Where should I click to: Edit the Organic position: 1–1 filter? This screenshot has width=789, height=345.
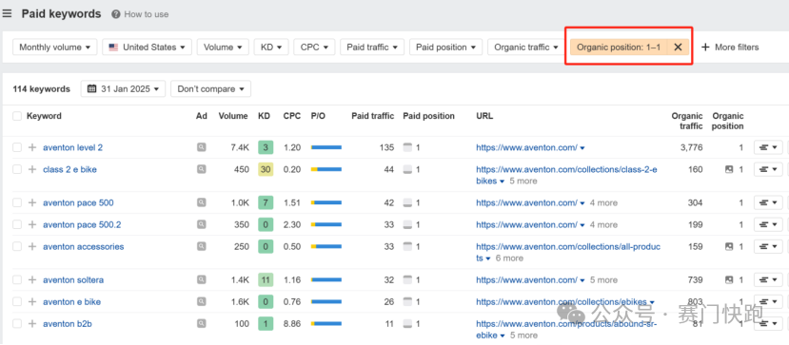point(619,48)
